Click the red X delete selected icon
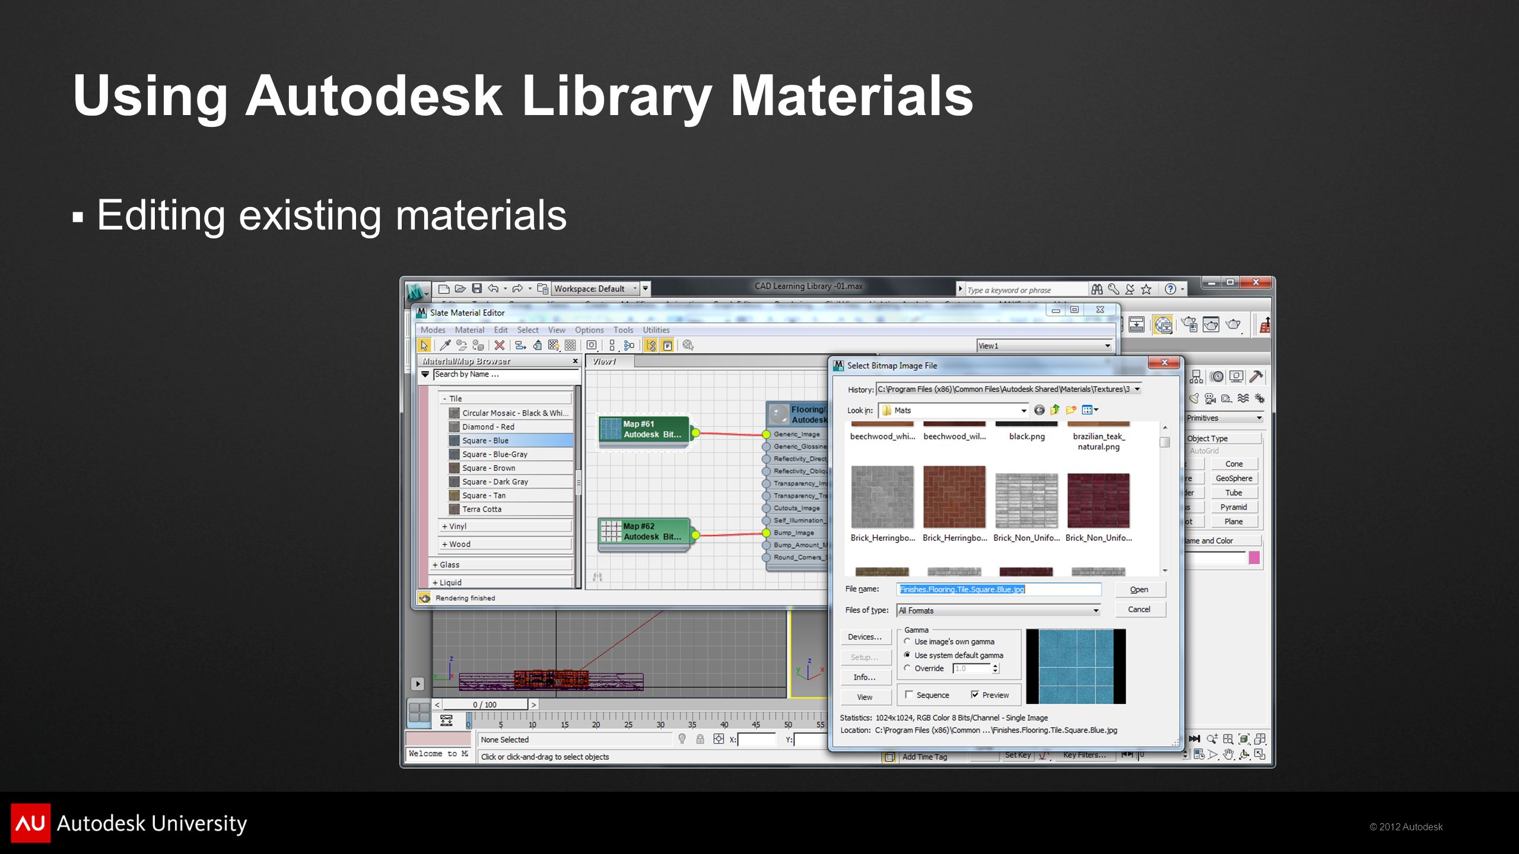This screenshot has height=854, width=1519. (500, 345)
